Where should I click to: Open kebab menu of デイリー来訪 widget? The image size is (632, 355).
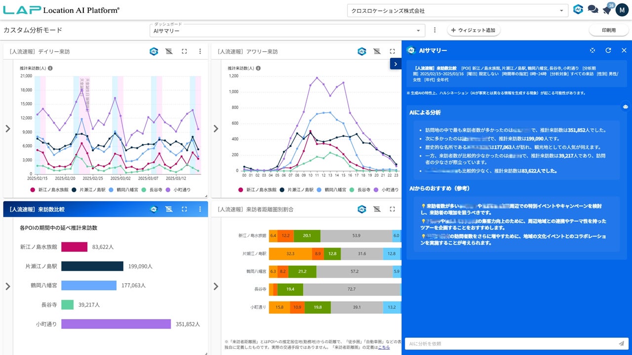200,51
